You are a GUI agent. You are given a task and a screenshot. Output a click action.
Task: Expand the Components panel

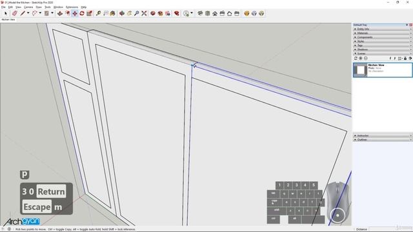[383, 37]
